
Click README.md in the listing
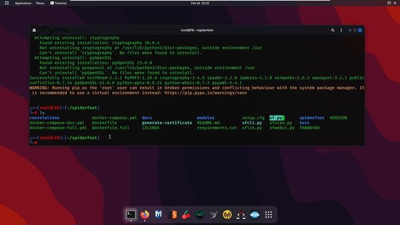click(x=208, y=122)
